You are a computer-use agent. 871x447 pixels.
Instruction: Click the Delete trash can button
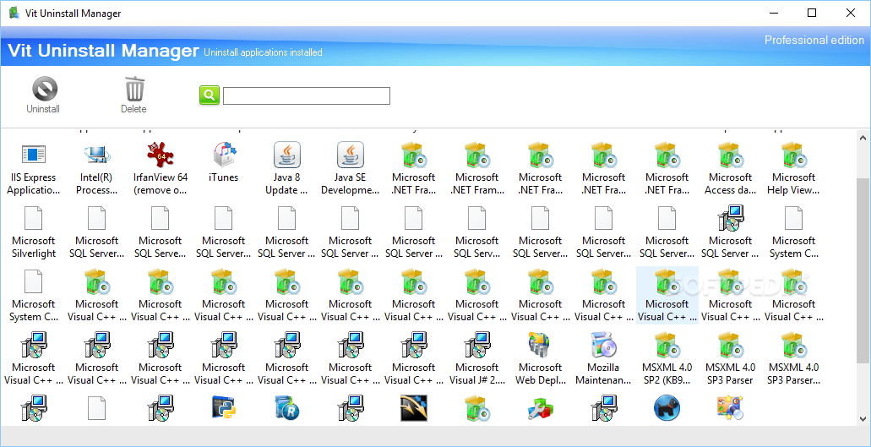tap(133, 95)
